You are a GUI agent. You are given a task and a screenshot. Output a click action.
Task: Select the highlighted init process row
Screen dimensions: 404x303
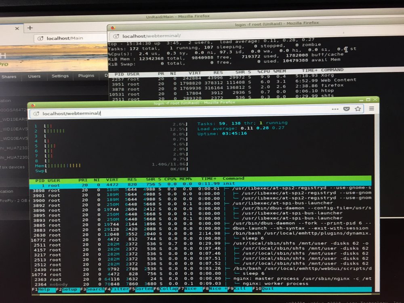pos(200,185)
